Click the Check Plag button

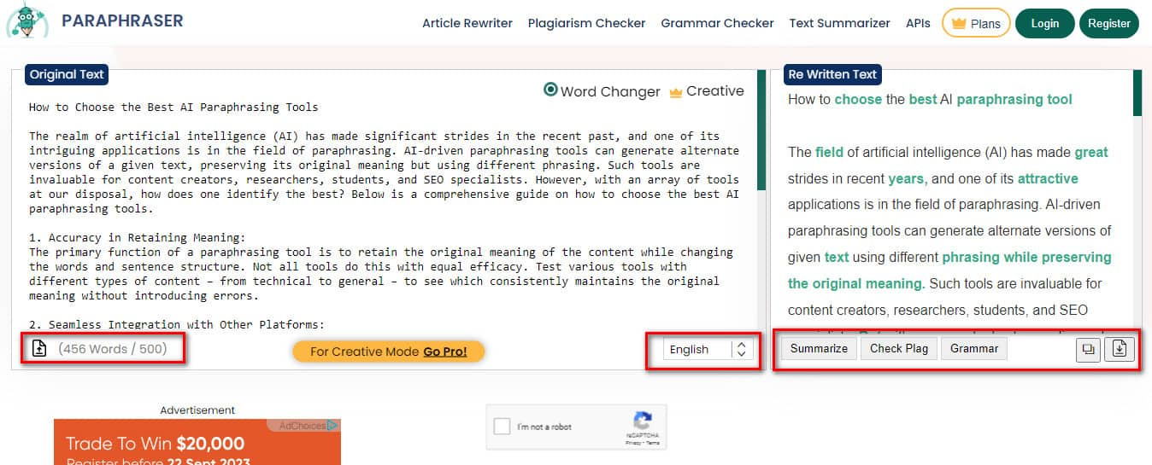898,348
